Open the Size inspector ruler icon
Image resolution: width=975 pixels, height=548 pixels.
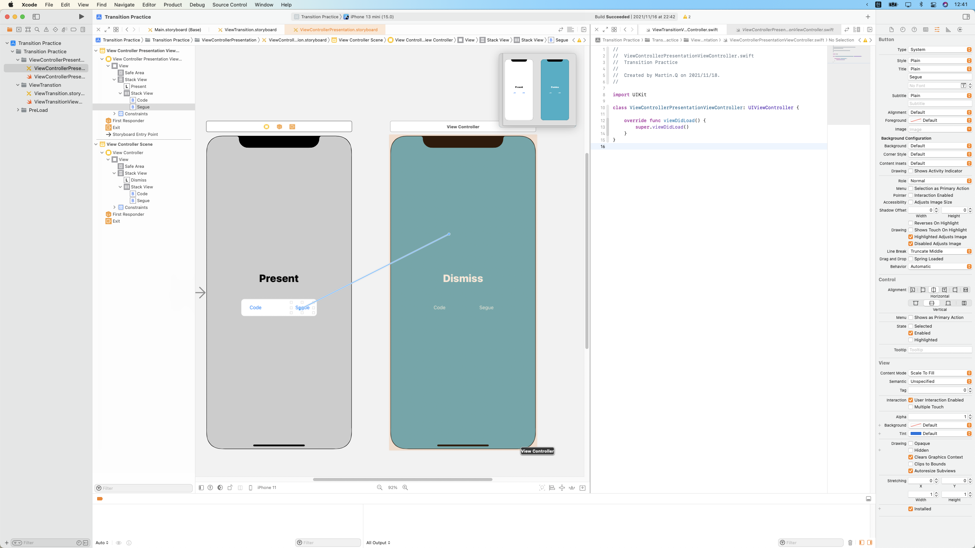948,30
